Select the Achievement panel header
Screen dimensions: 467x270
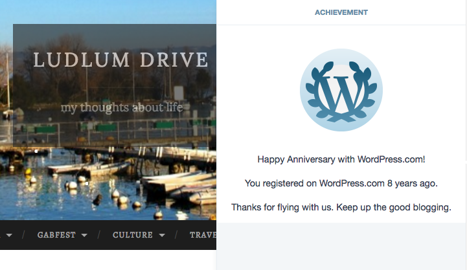click(341, 12)
